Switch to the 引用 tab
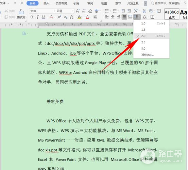This screenshot has height=170, width=188. click(76, 3)
